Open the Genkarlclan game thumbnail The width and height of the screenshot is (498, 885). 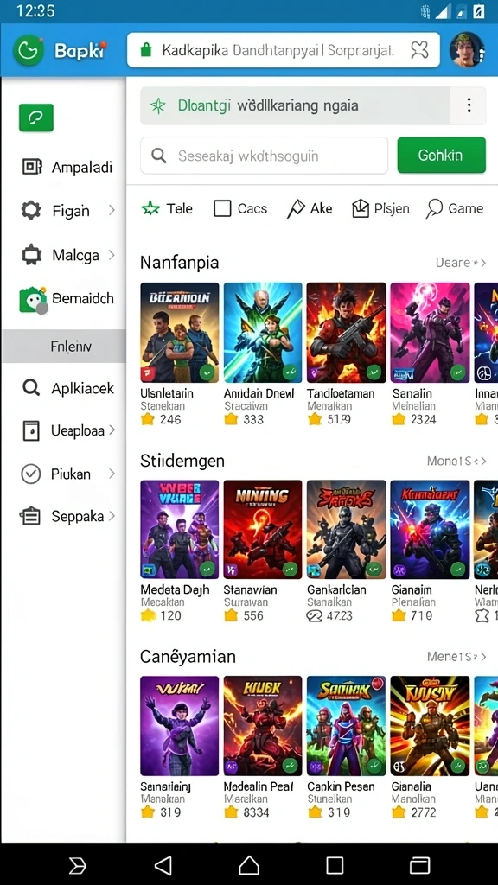tap(346, 530)
